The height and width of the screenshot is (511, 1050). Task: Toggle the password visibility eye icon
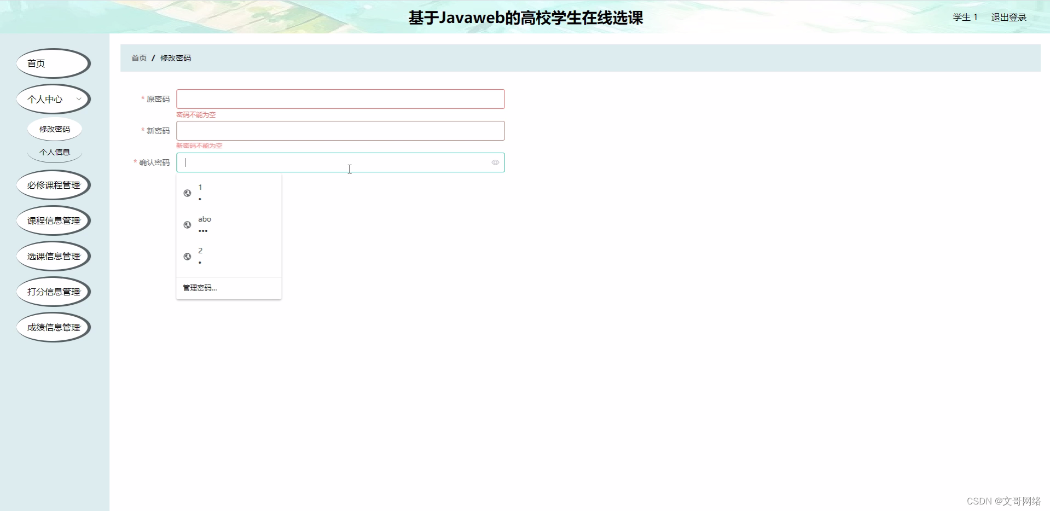click(495, 162)
